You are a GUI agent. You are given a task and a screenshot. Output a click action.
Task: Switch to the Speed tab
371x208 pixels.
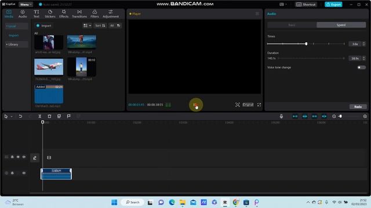[x=341, y=25]
